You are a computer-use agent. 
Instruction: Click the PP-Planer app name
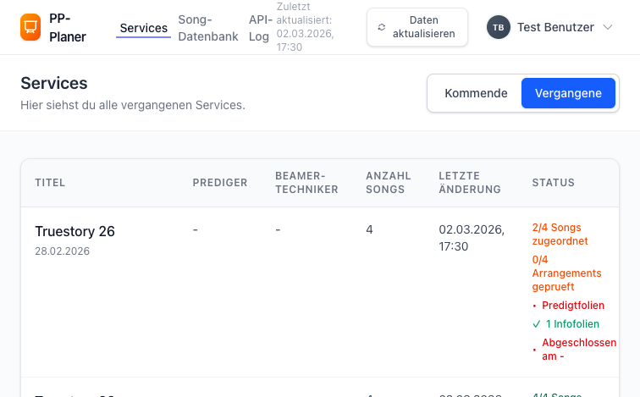pyautogui.click(x=68, y=28)
